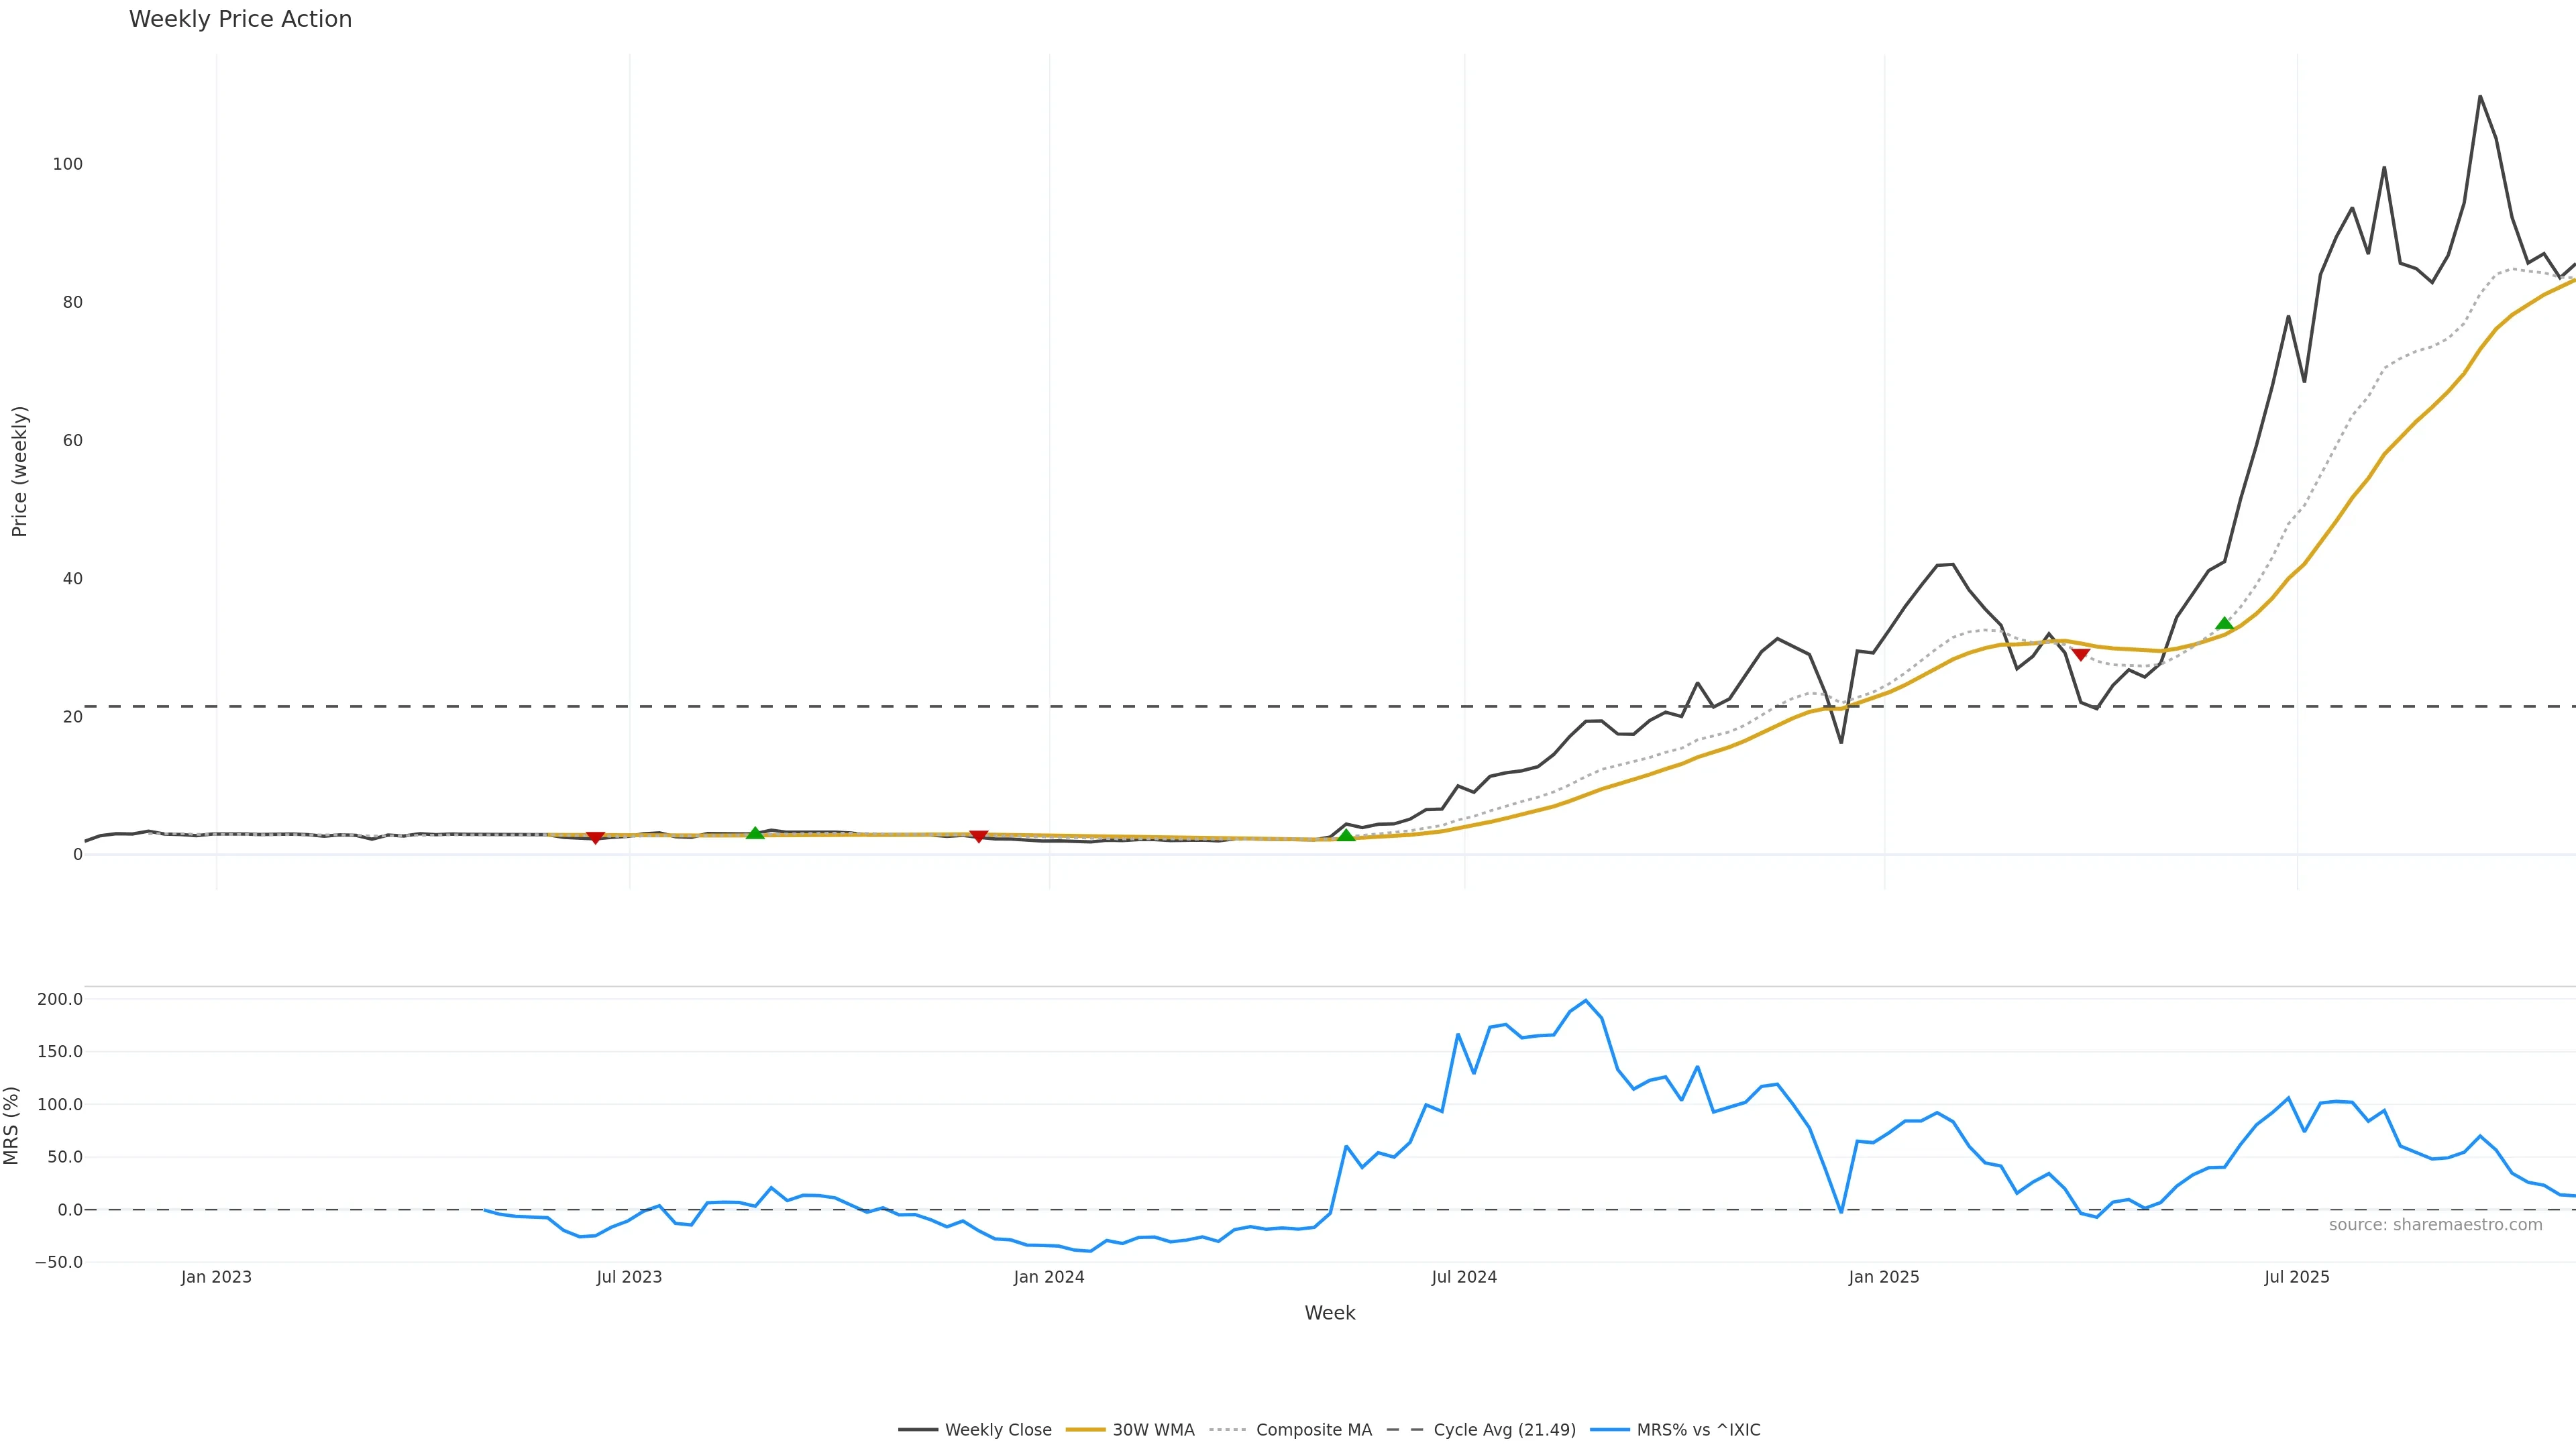Click the Weekly Price Action chart title
Screen dimensions: 2576x1449
point(241,19)
